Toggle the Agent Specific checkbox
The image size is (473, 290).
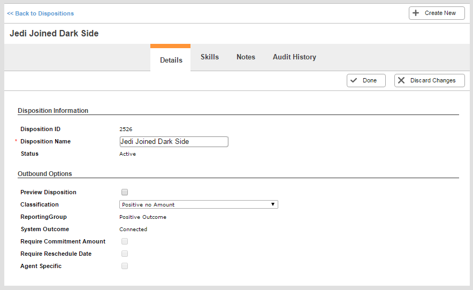[x=125, y=266]
